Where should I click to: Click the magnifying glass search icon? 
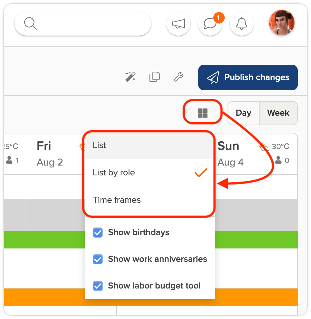coord(30,24)
